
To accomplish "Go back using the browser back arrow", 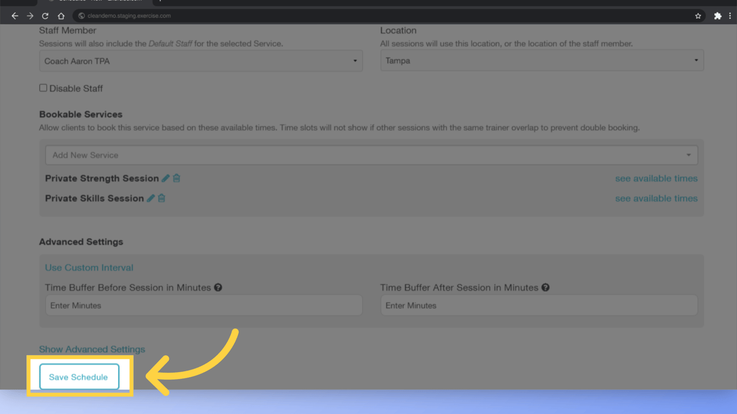I will [15, 16].
